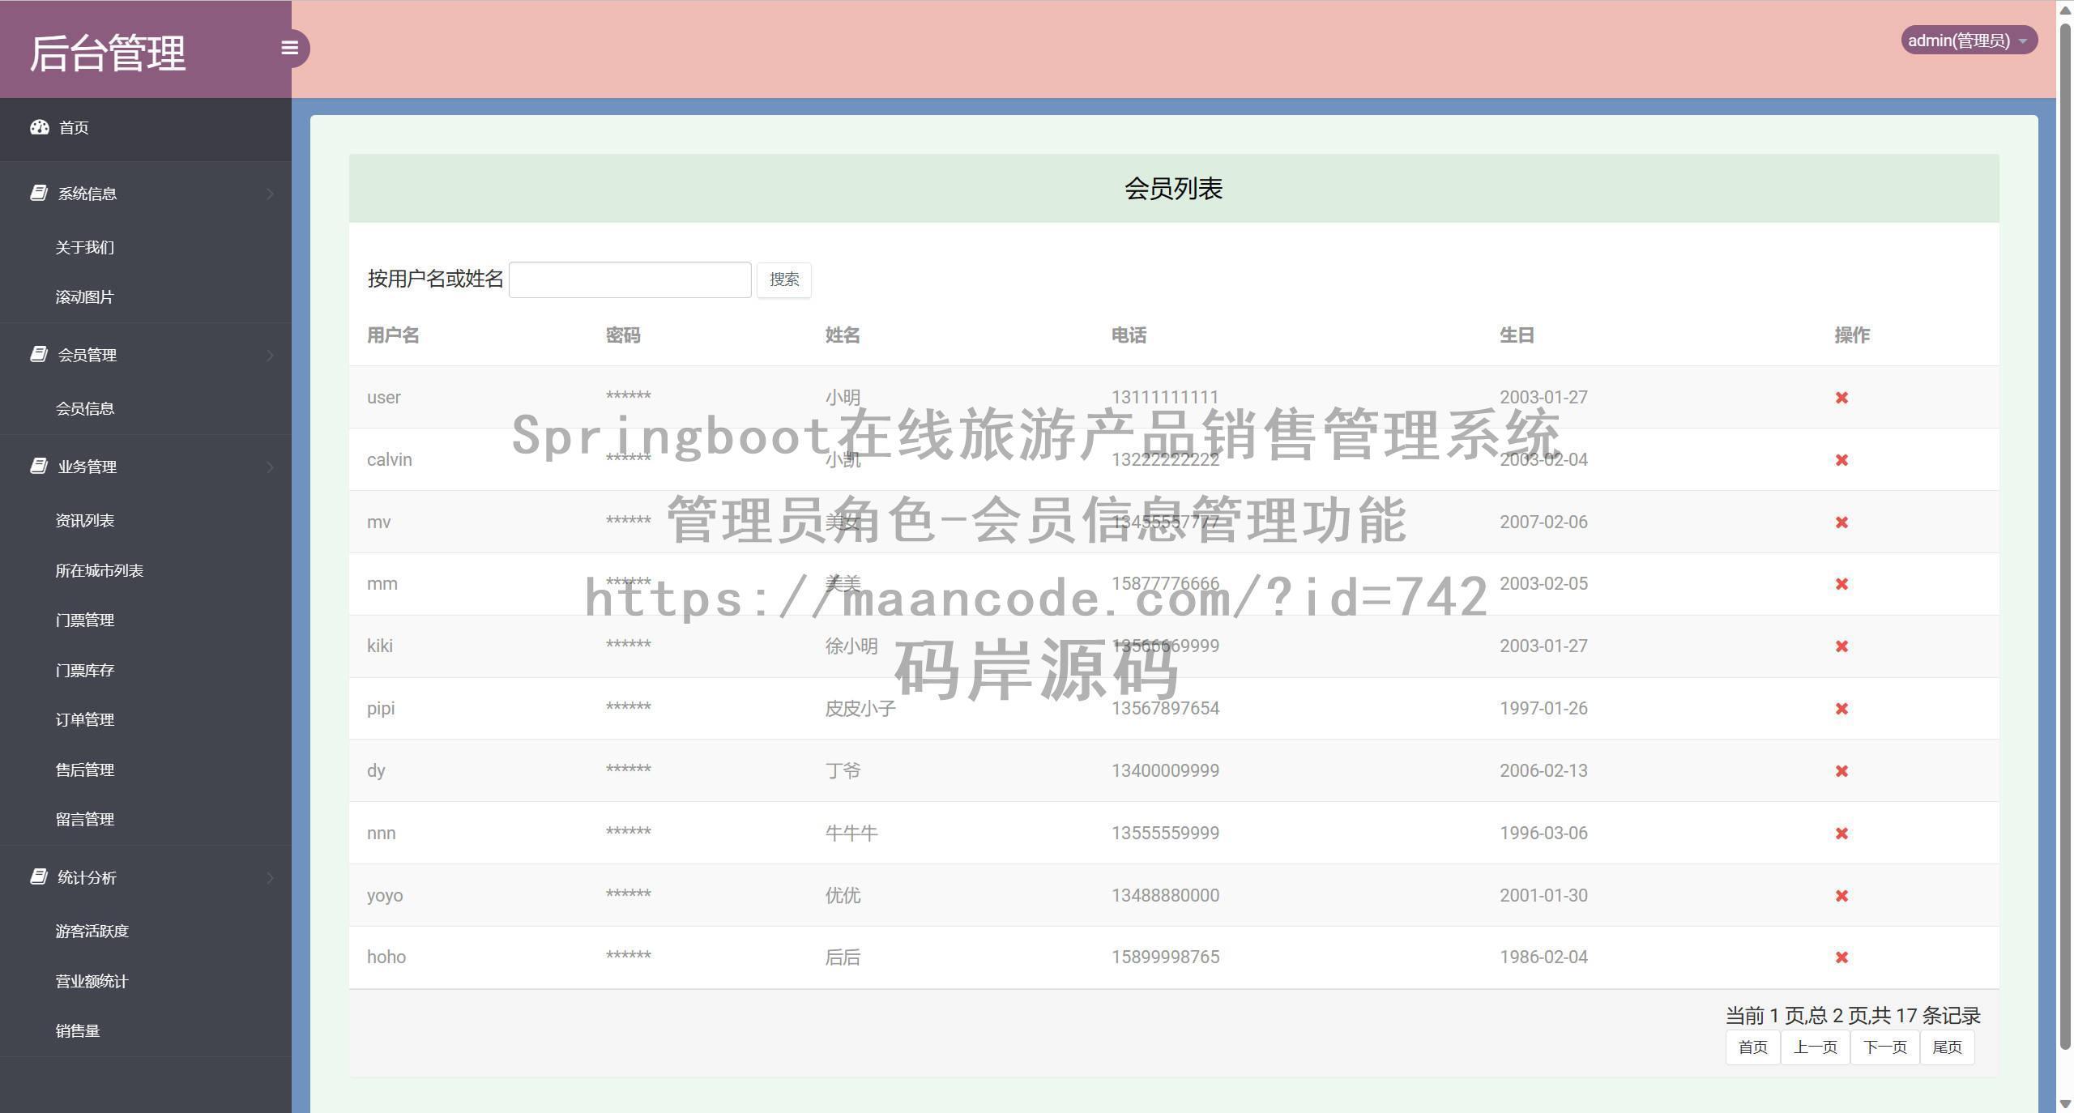Open the 会员信息 menu item
The image size is (2074, 1113).
pos(84,408)
